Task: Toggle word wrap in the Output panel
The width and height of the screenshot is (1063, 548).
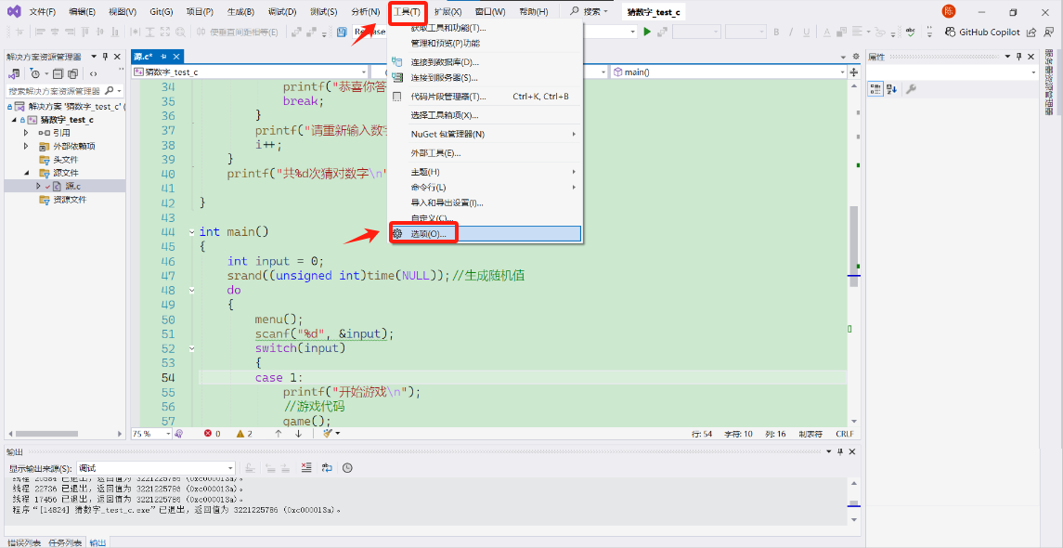Action: coord(327,468)
